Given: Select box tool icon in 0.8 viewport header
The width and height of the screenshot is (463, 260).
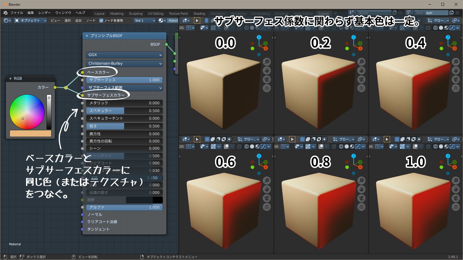Looking at the screenshot, I should 292,139.
